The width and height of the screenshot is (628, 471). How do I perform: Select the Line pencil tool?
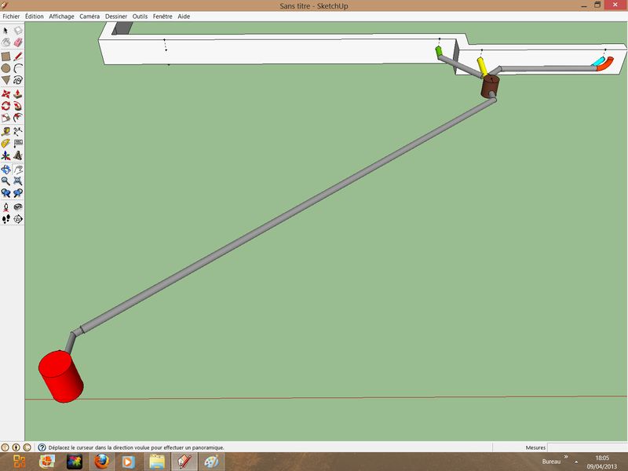click(x=18, y=57)
